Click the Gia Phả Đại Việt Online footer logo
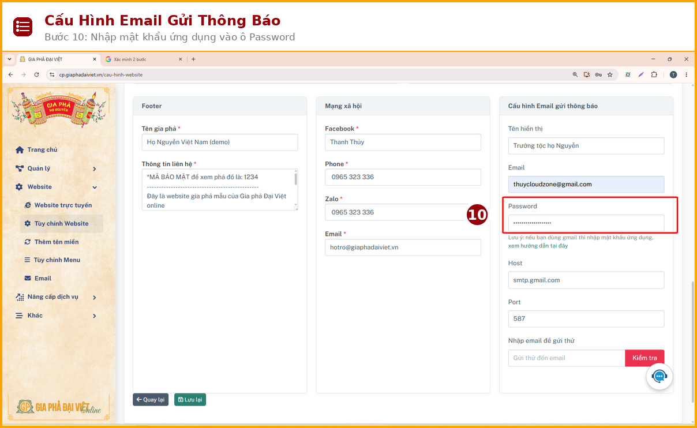This screenshot has height=428, width=697. [x=58, y=407]
